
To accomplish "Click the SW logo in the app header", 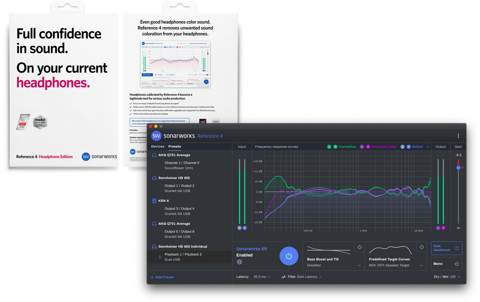I will 156,136.
